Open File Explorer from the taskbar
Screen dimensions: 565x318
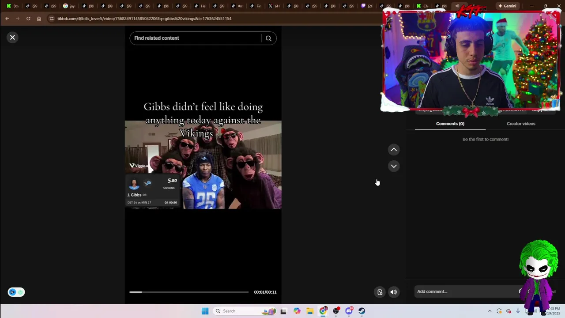310,311
